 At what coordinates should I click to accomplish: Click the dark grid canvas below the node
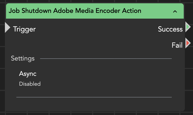tap(94, 113)
